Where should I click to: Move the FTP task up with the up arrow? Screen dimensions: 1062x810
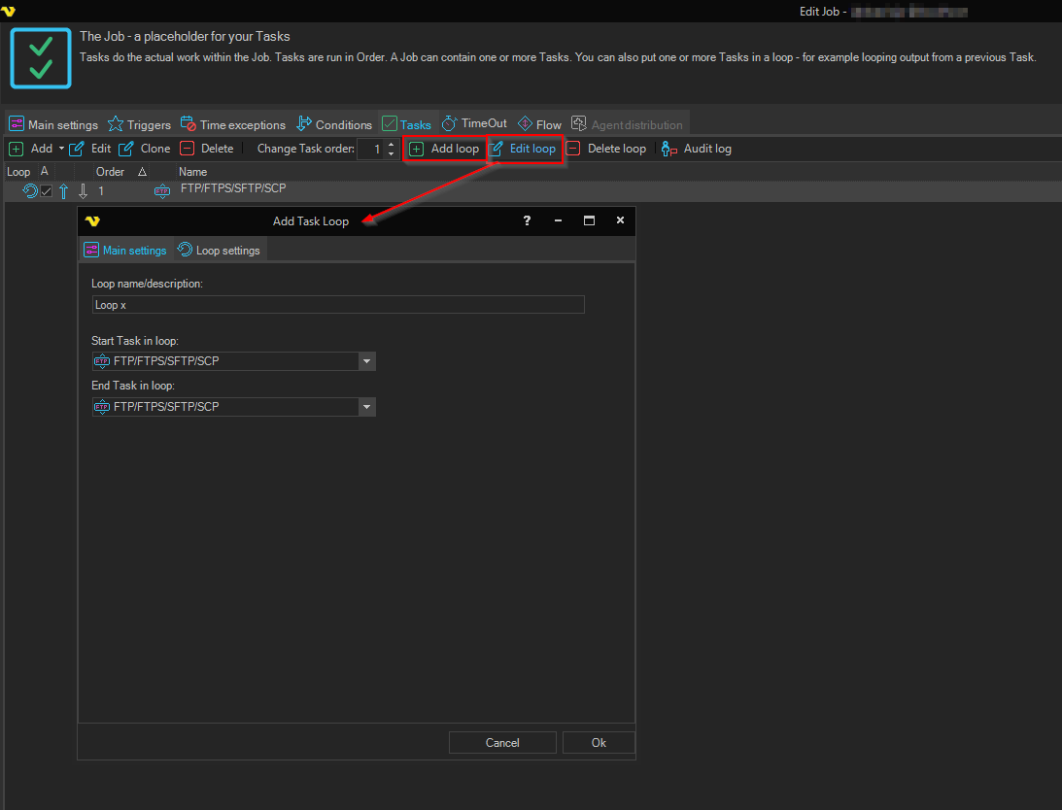coord(64,191)
